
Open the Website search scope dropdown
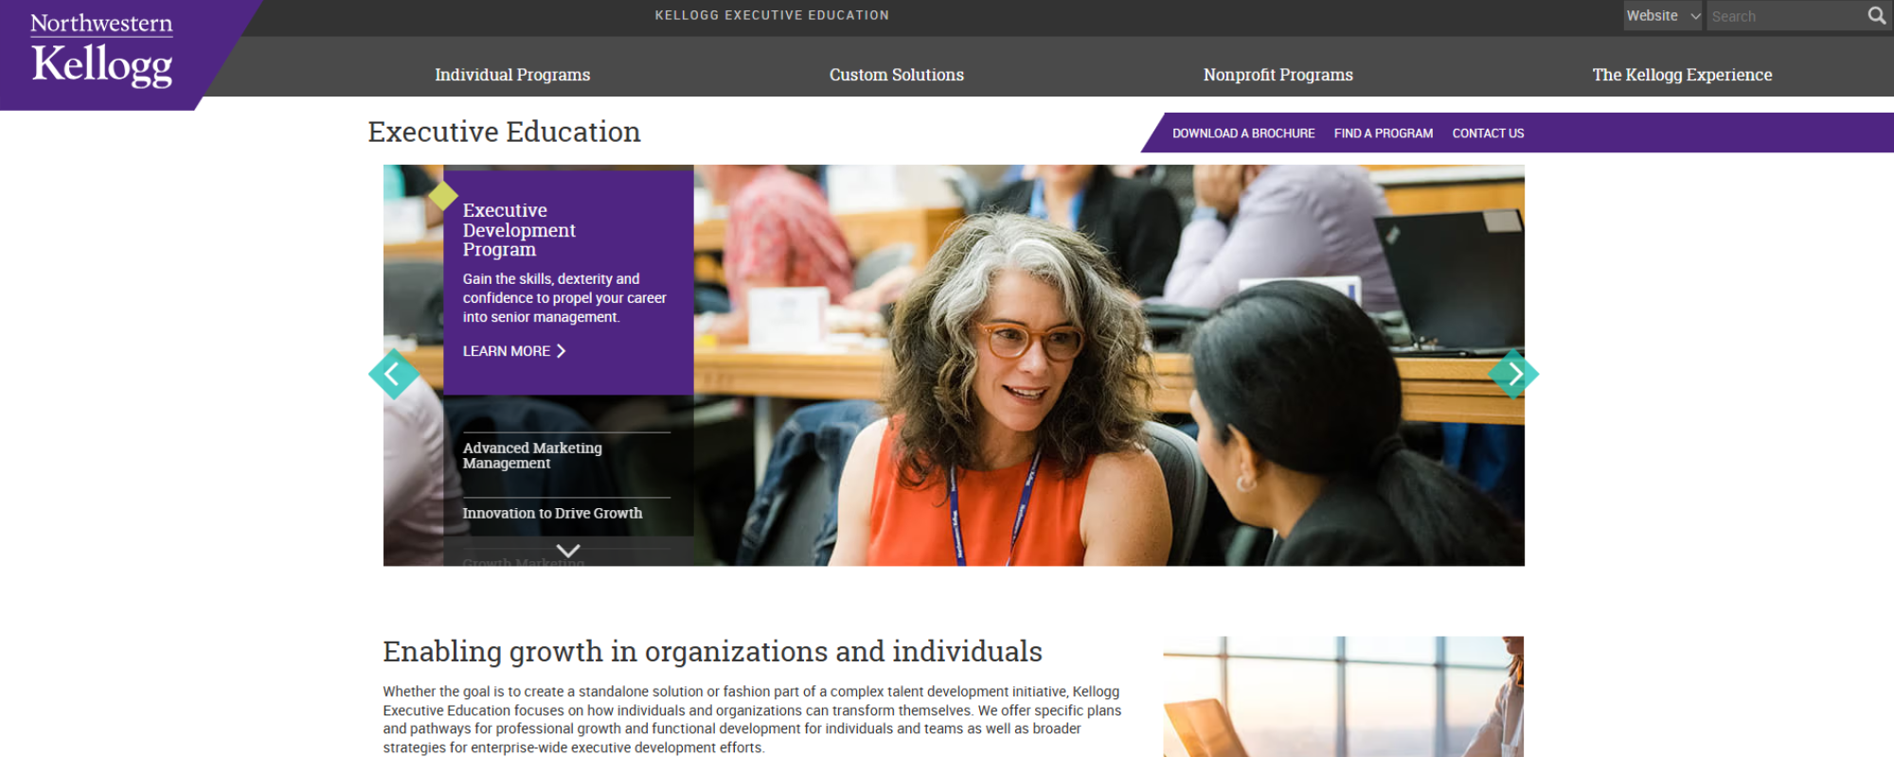[1663, 16]
